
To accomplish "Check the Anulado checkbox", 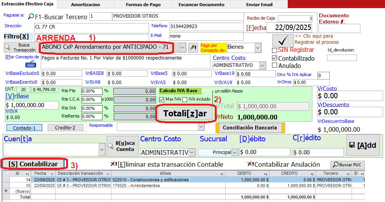I will (274, 66).
